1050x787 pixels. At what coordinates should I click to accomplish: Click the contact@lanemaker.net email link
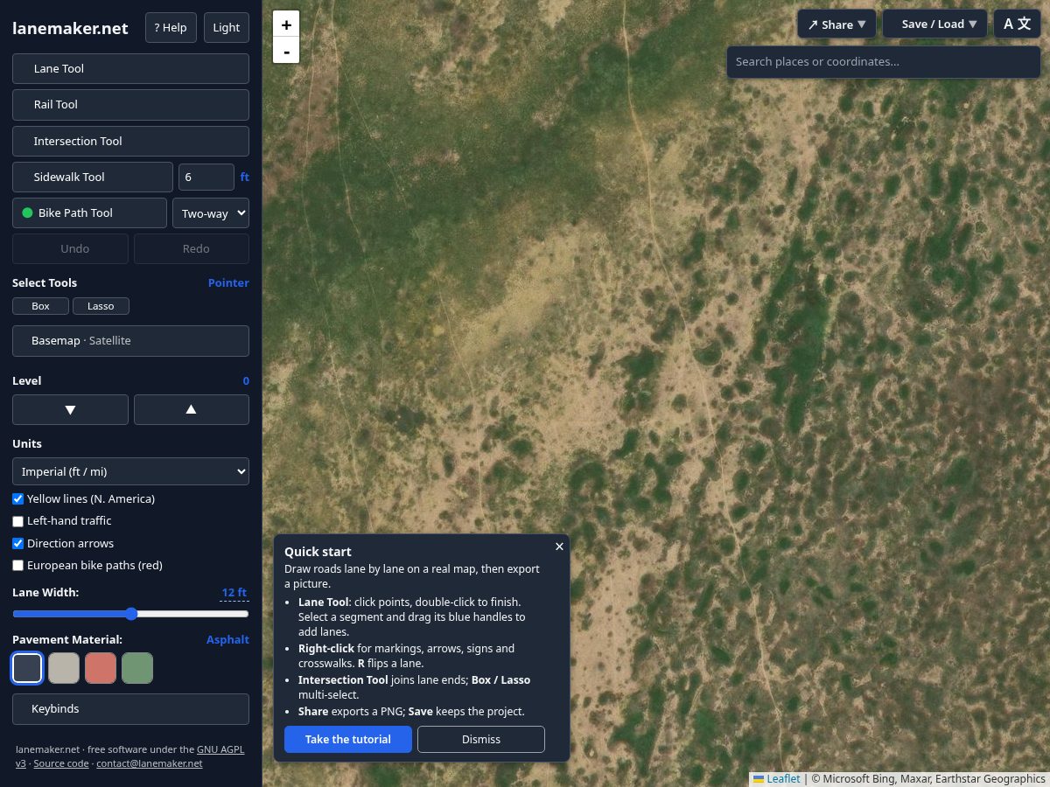click(150, 763)
